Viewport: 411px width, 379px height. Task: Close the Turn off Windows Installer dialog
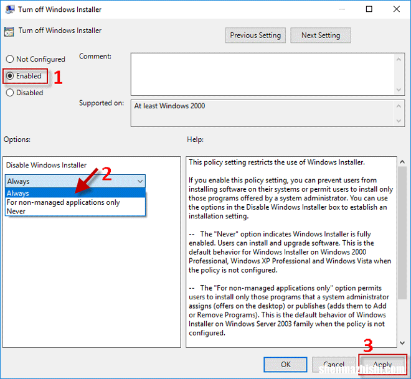pos(397,9)
